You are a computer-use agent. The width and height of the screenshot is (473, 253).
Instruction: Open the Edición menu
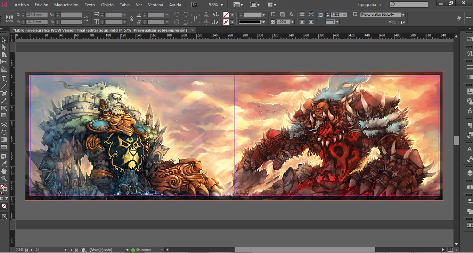(x=41, y=5)
